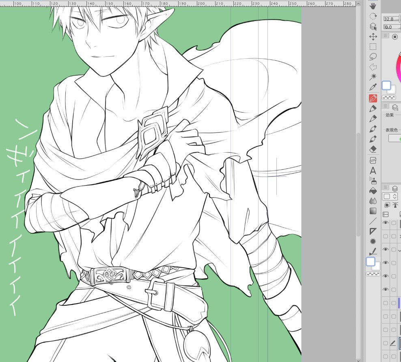The width and height of the screenshot is (401, 362).
Task: Click the field showing 0.0
Action: 392,27
